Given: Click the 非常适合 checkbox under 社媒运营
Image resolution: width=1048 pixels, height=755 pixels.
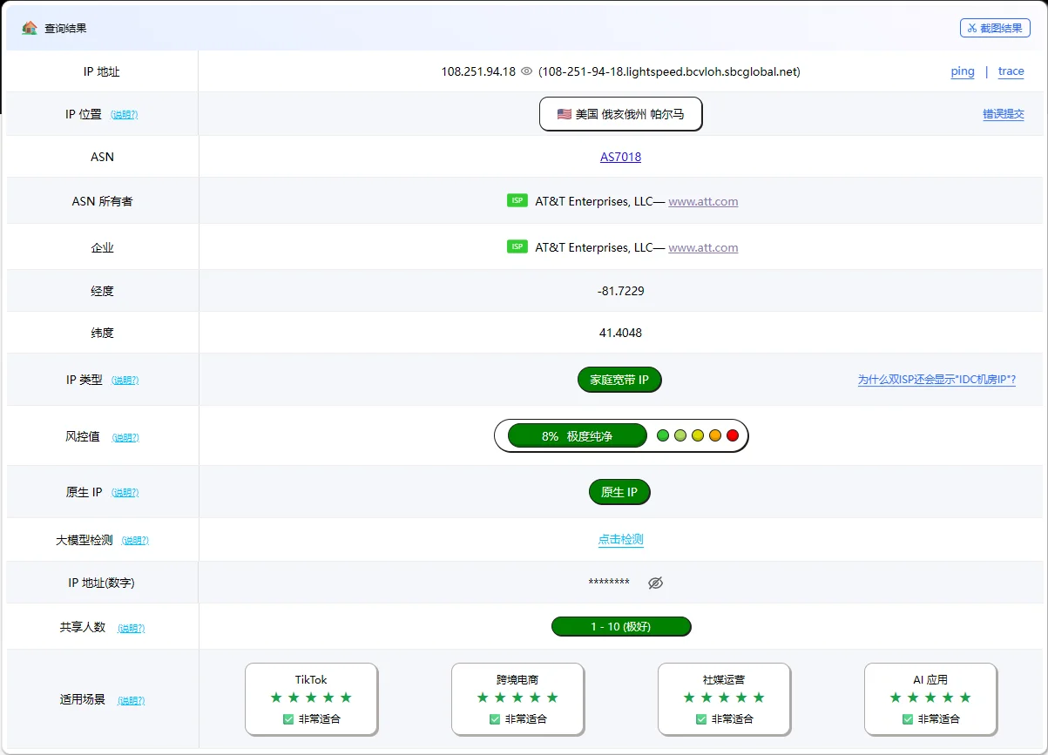Looking at the screenshot, I should click(701, 719).
